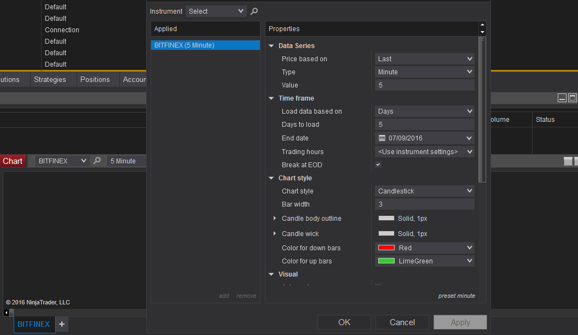This screenshot has width=578, height=335.
Task: Toggle the Break at EOD checkbox
Action: point(378,164)
